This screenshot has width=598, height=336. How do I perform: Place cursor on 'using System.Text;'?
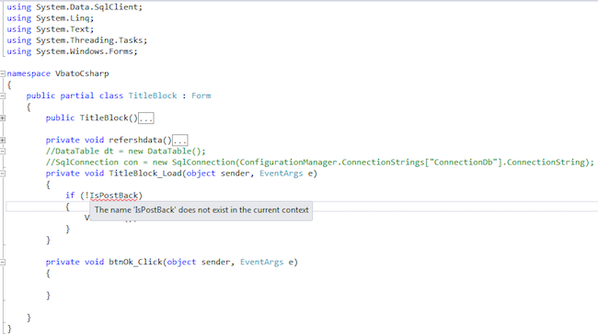(x=50, y=29)
